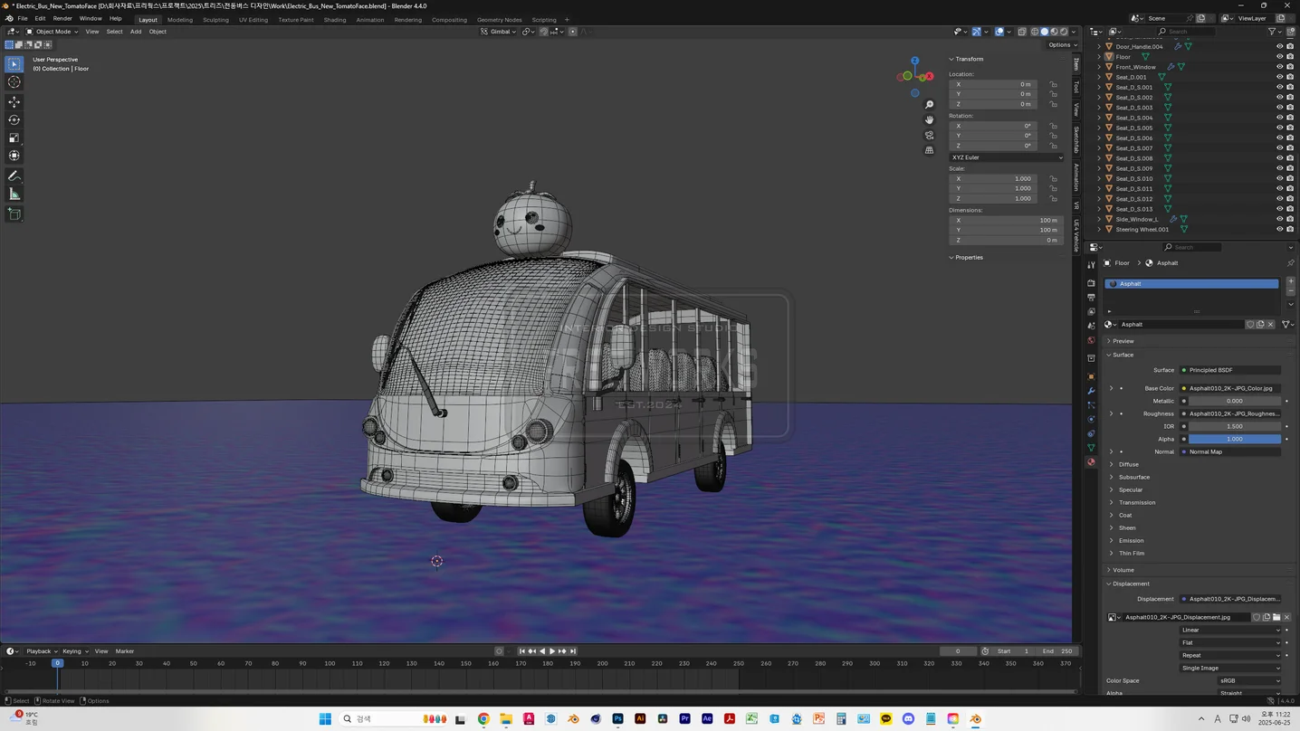The image size is (1300, 731).
Task: Activate the Rotate tool
Action: (x=14, y=120)
